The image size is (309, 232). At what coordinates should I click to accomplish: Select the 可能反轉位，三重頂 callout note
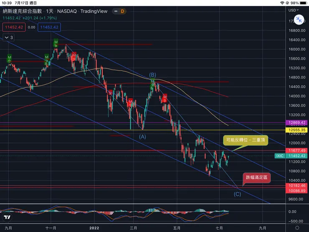point(246,140)
